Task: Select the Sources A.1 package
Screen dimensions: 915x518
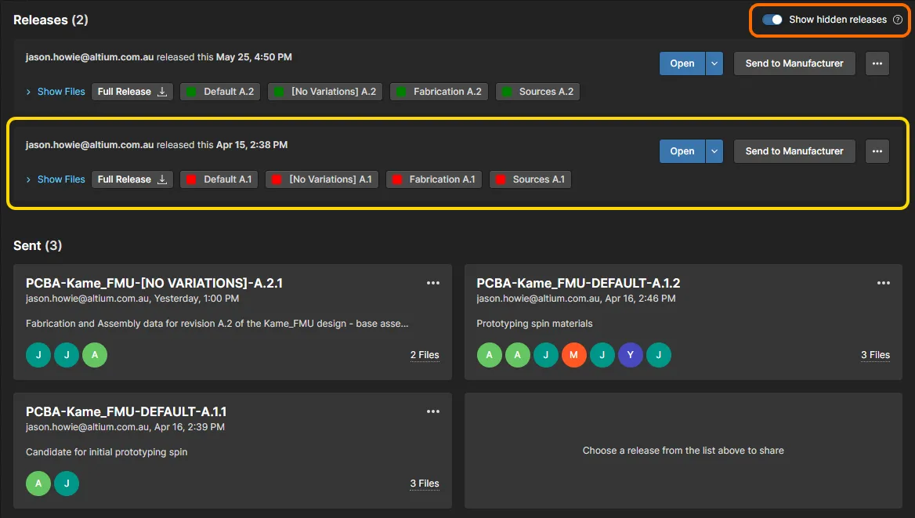Action: pos(530,179)
